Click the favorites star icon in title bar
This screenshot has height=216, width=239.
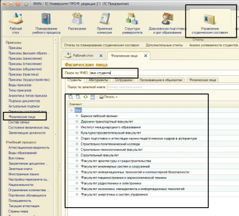pyautogui.click(x=26, y=4)
